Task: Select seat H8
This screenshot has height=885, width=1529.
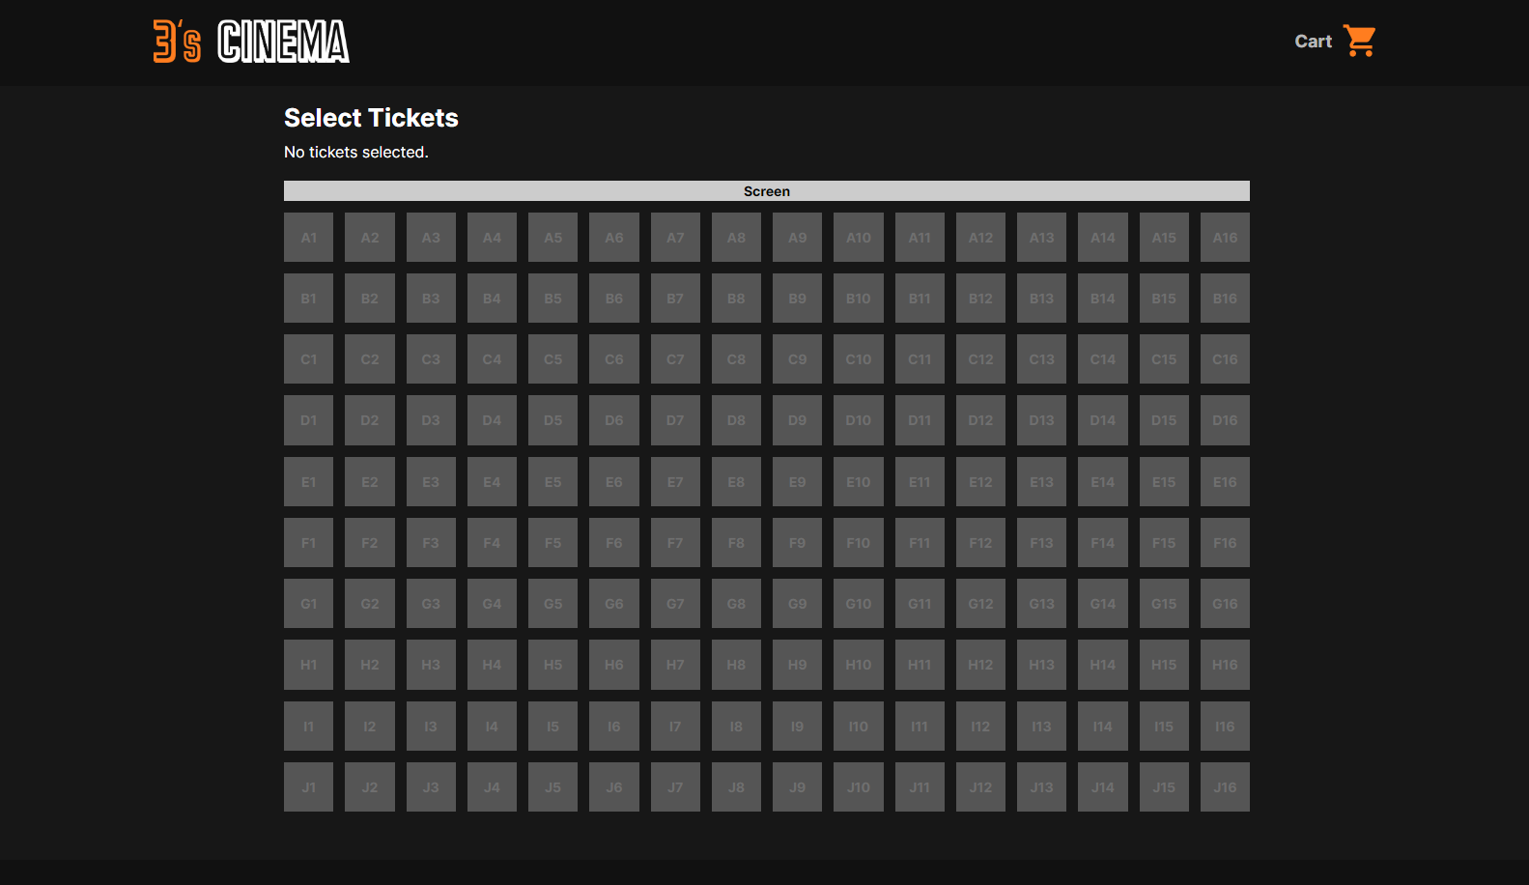Action: (x=736, y=665)
